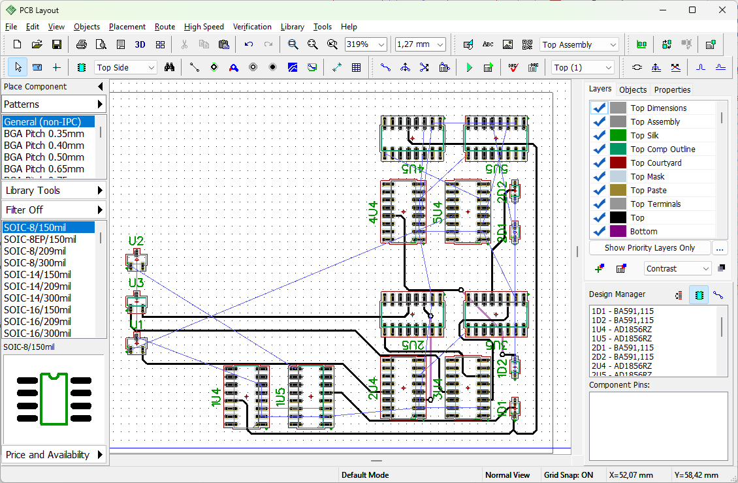
Task: Click the 3D view icon
Action: coord(140,44)
